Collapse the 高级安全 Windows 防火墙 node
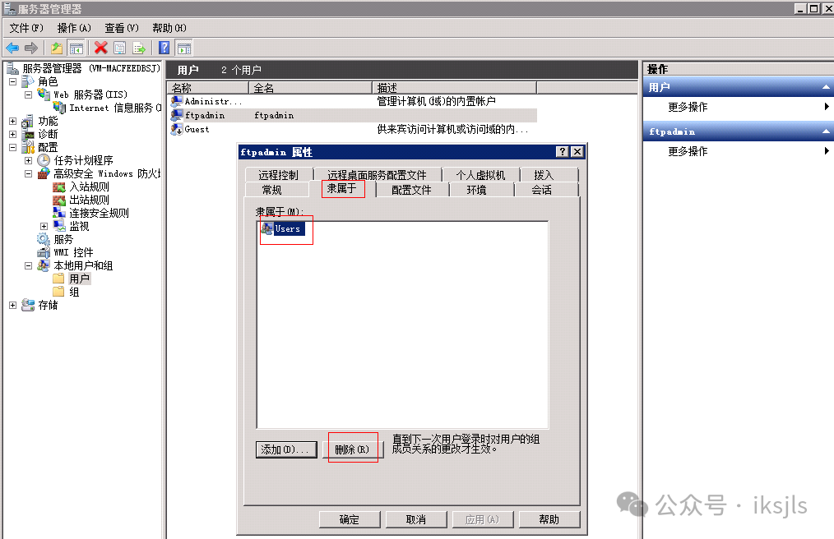The width and height of the screenshot is (834, 539). coord(28,174)
